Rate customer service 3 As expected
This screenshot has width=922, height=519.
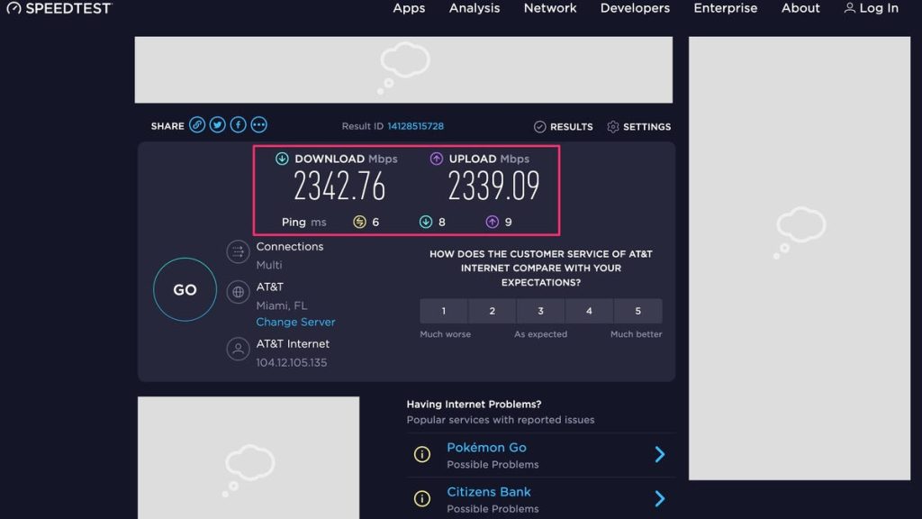pyautogui.click(x=541, y=311)
